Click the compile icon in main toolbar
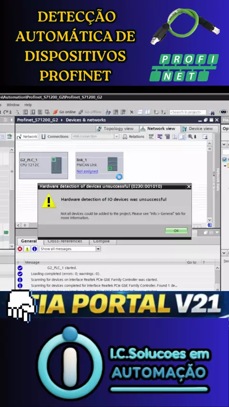Image resolution: width=229 pixels, height=407 pixels. pos(18,112)
